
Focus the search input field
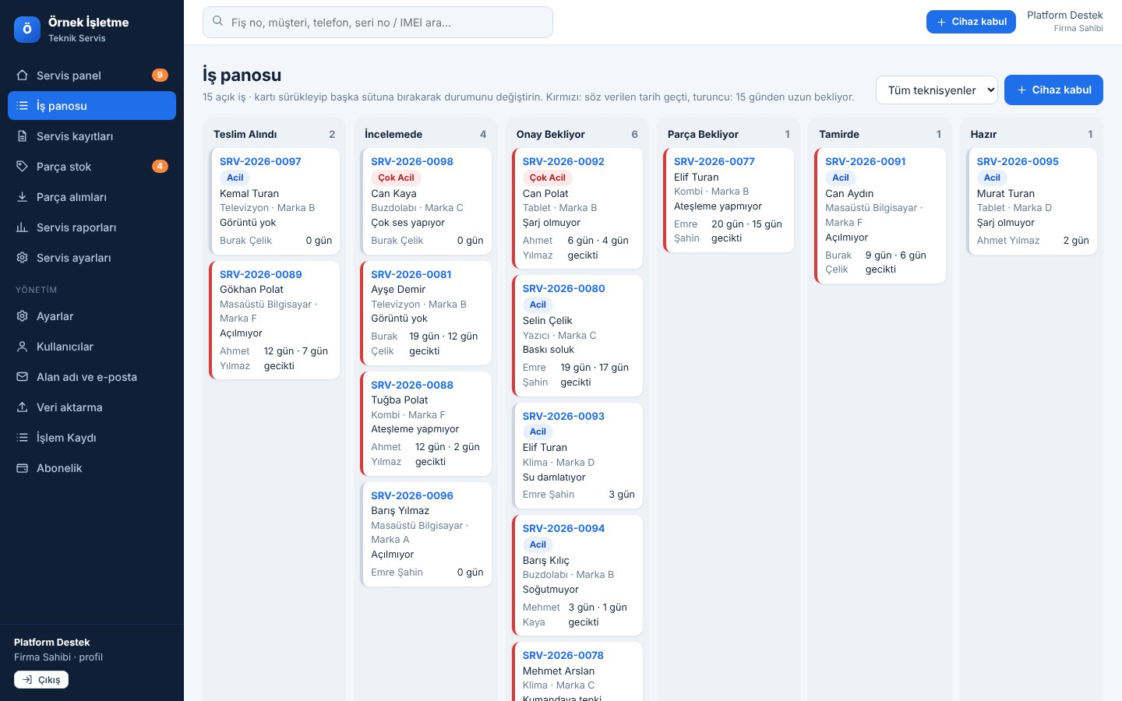click(x=378, y=23)
